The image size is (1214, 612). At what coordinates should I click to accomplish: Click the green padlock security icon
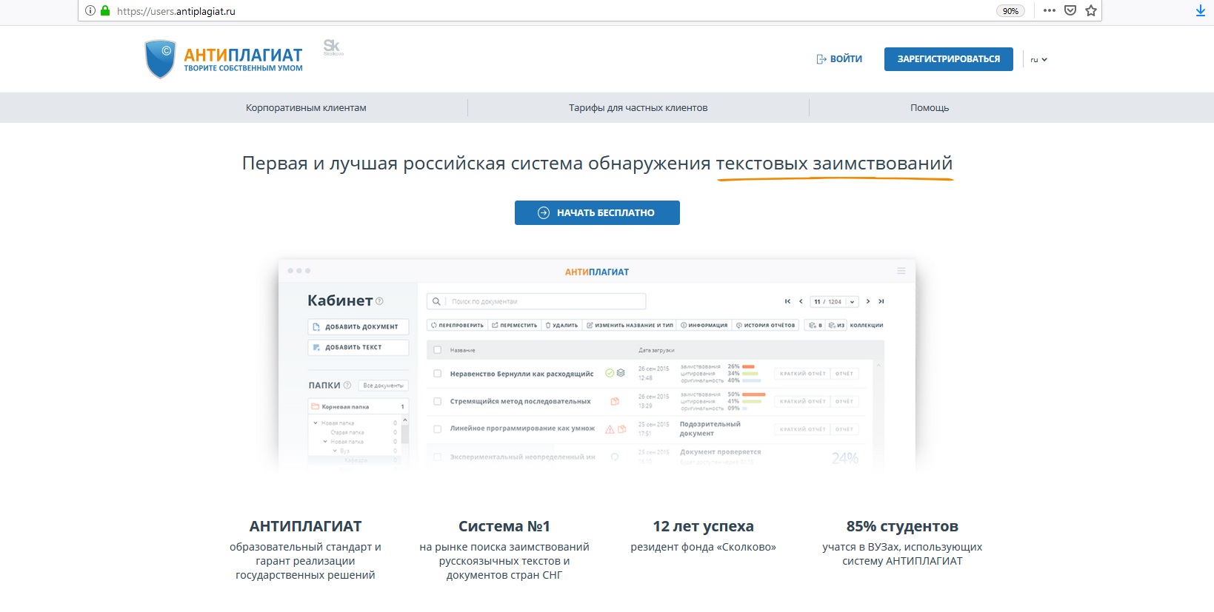tap(105, 10)
